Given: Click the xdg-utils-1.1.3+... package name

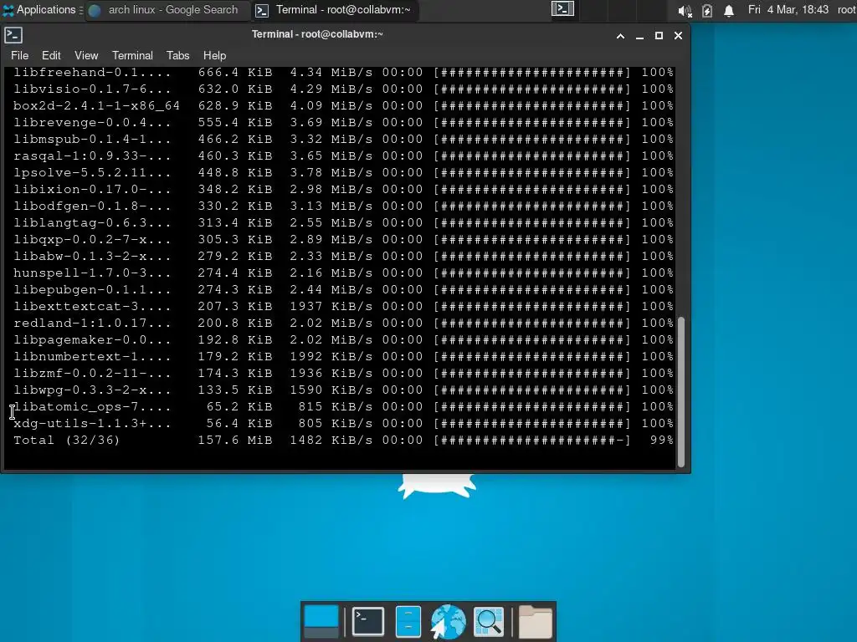Looking at the screenshot, I should click(x=92, y=424).
